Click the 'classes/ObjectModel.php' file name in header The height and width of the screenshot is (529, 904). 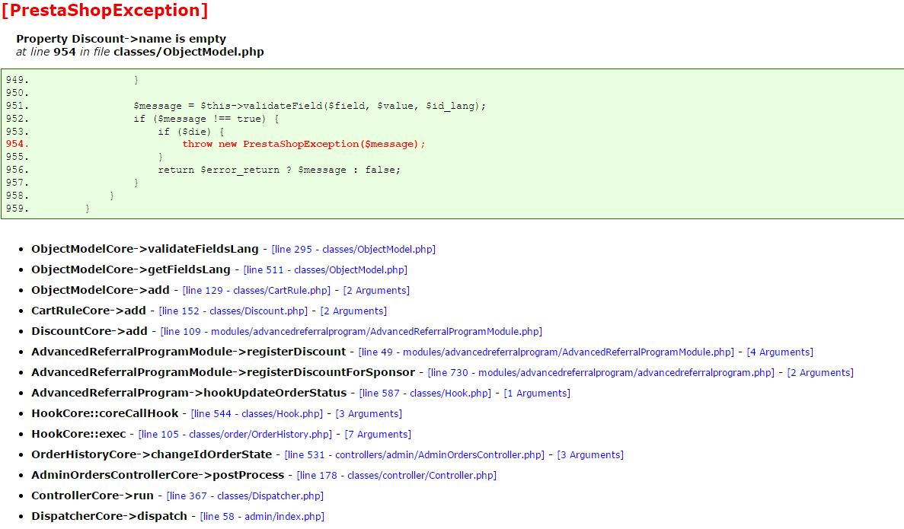(x=189, y=52)
